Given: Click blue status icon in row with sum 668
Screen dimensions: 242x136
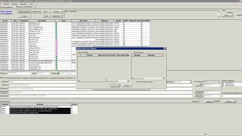Looking at the screenshot, I should click(56, 31).
